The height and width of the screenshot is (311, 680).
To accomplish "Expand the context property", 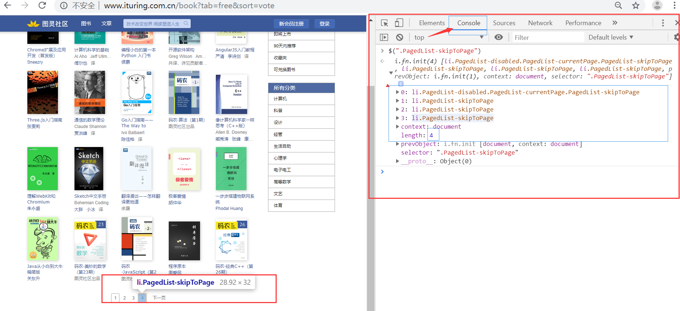I will tap(398, 127).
